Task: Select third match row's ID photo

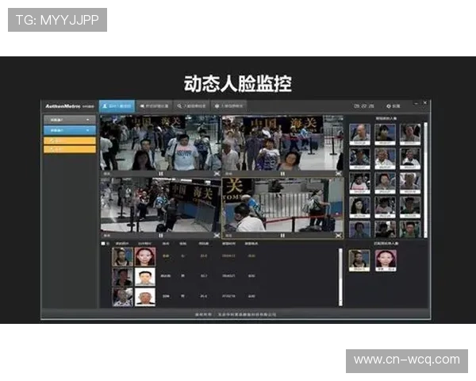Action: [145, 297]
